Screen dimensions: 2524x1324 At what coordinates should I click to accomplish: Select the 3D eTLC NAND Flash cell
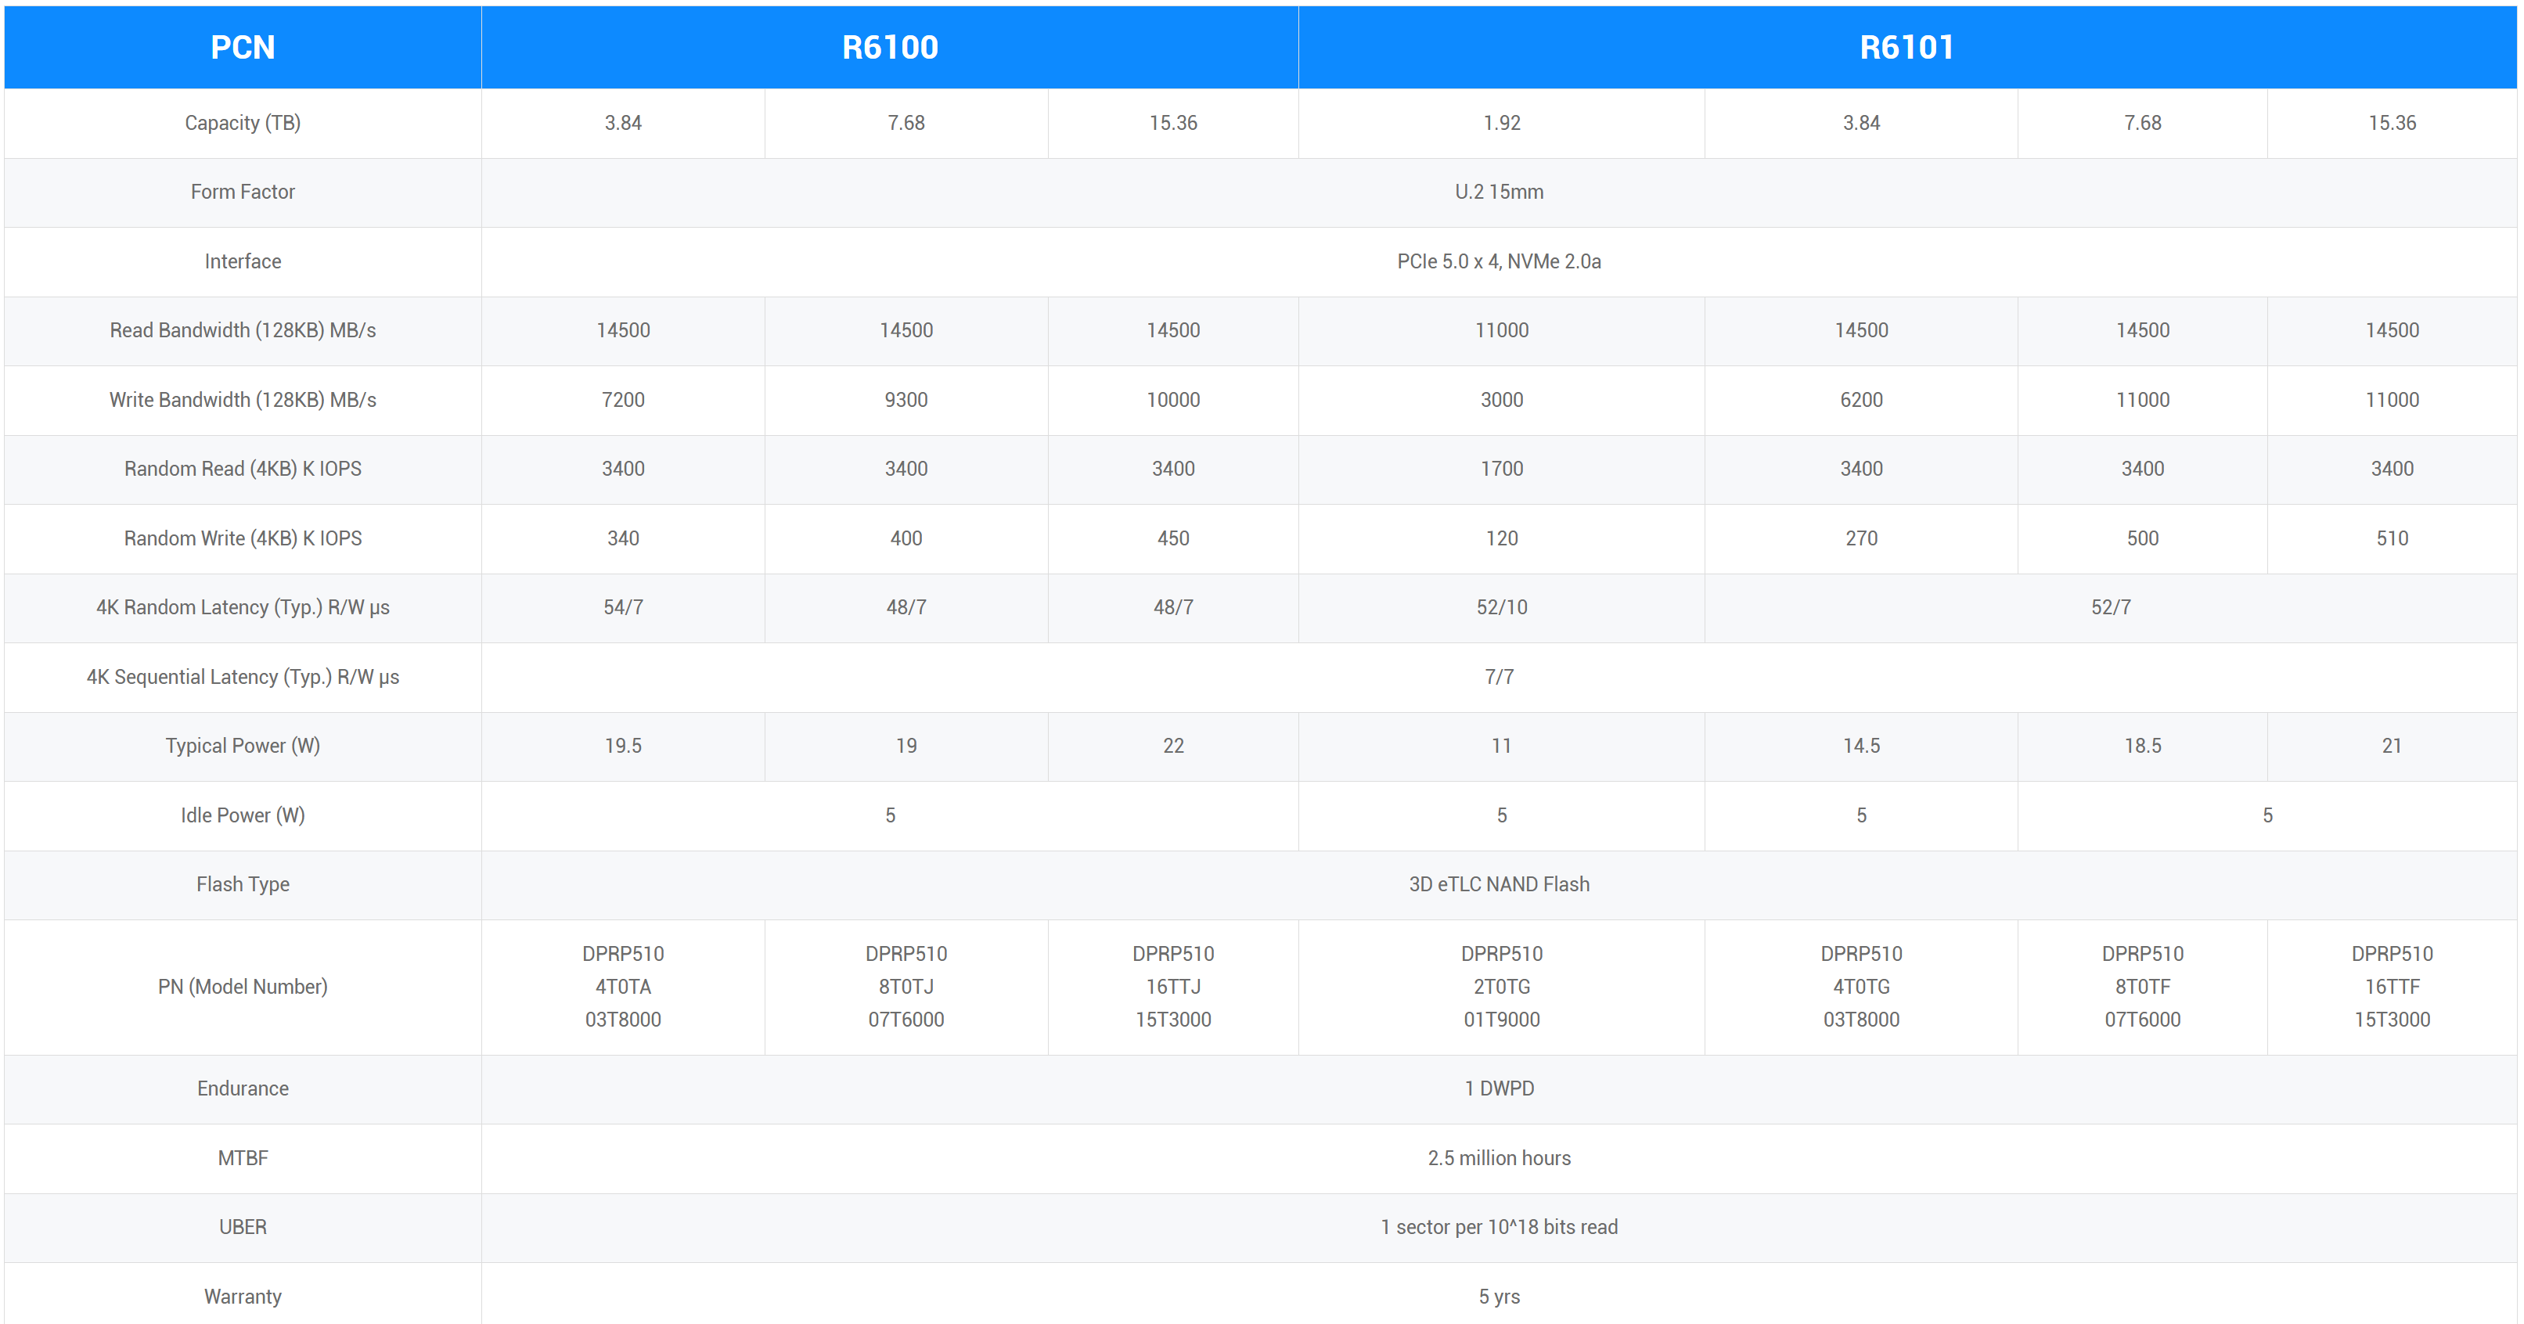coord(1498,884)
